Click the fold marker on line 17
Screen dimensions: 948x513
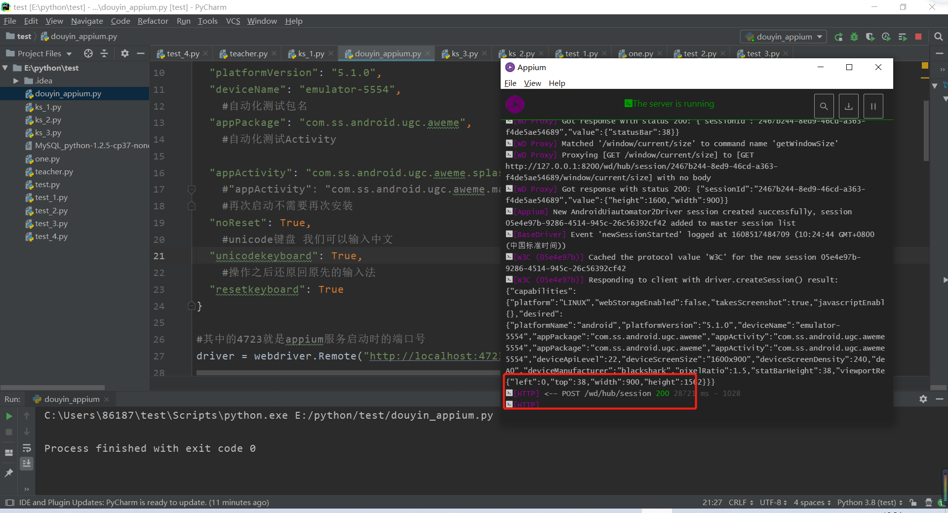[192, 189]
